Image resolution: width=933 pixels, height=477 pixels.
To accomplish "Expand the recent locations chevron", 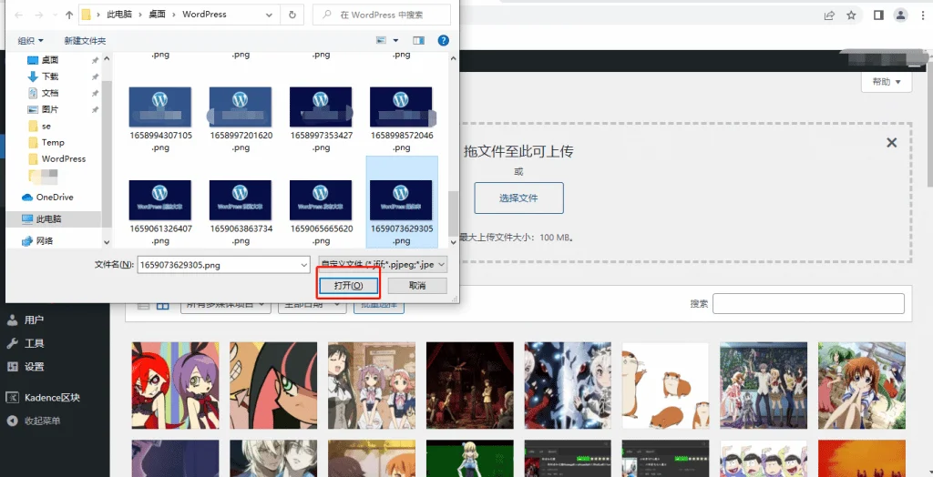I will pos(54,15).
